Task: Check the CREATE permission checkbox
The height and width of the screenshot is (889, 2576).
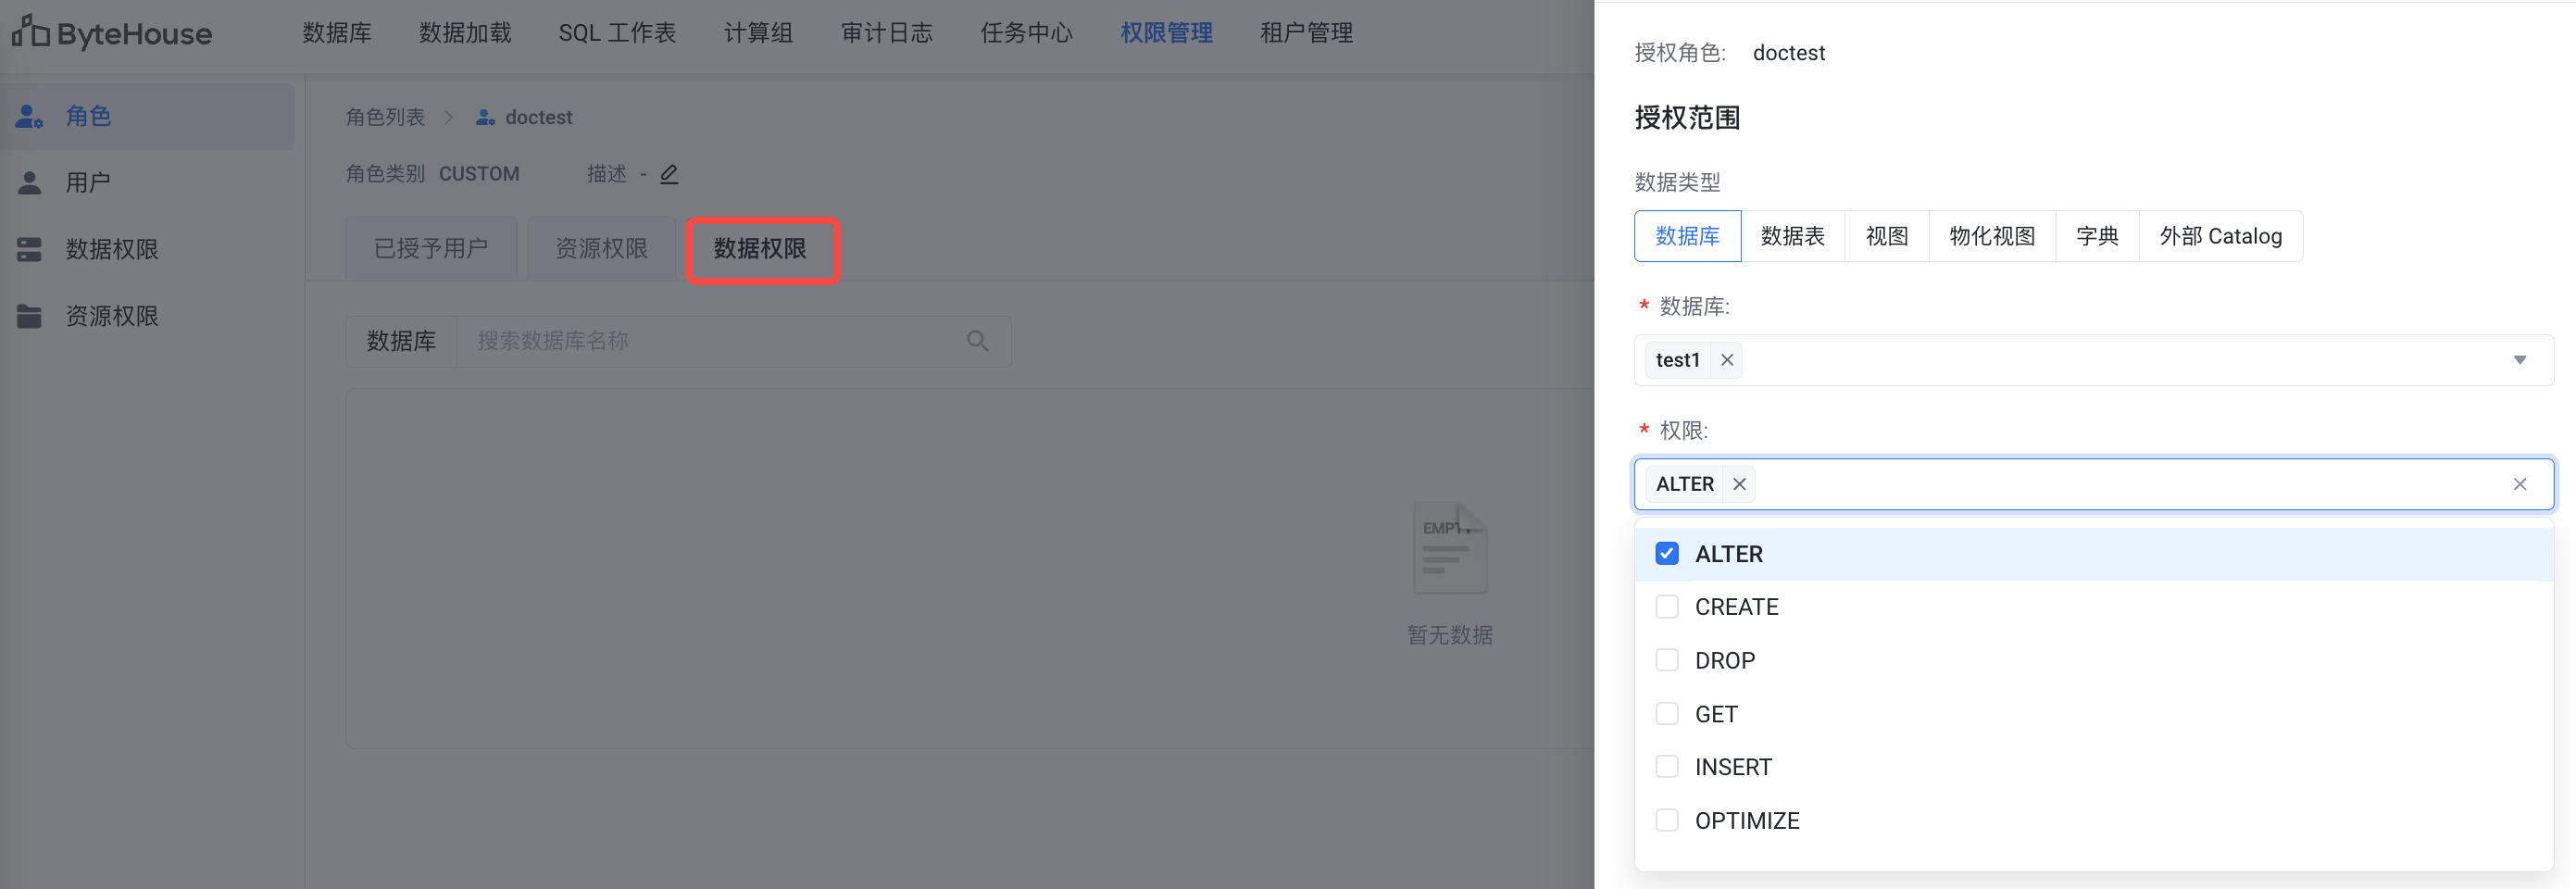Action: [x=1666, y=607]
